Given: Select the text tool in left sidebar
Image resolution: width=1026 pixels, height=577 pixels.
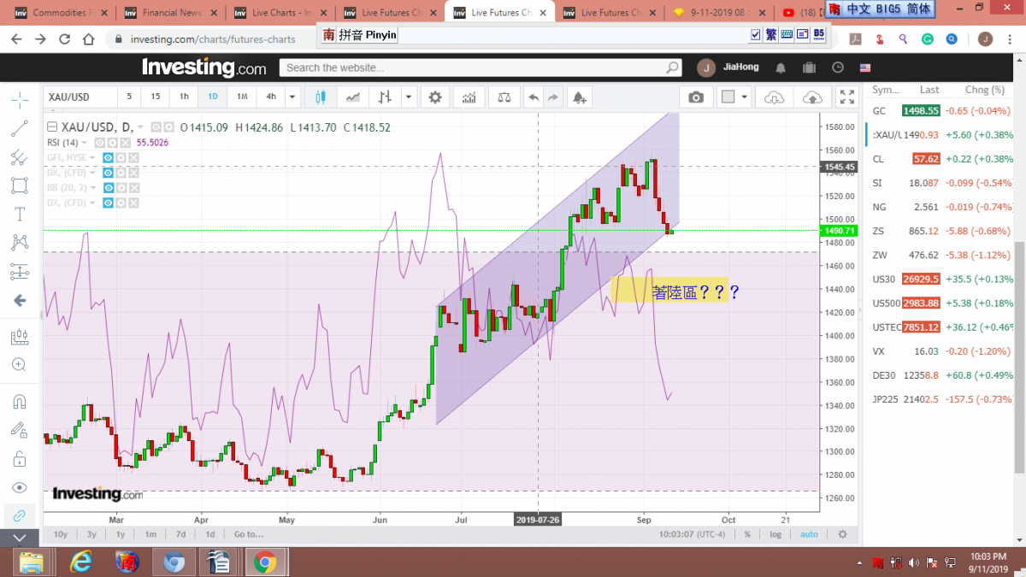Looking at the screenshot, I should 19,214.
